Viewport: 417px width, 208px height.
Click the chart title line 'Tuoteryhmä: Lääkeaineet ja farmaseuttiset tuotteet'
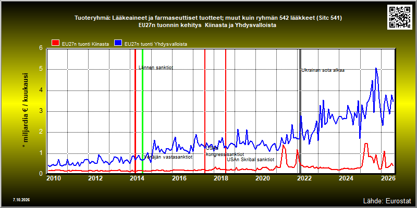[x=208, y=18]
